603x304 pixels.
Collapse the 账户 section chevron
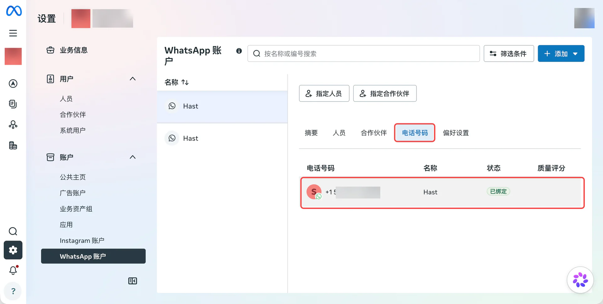[x=133, y=157]
